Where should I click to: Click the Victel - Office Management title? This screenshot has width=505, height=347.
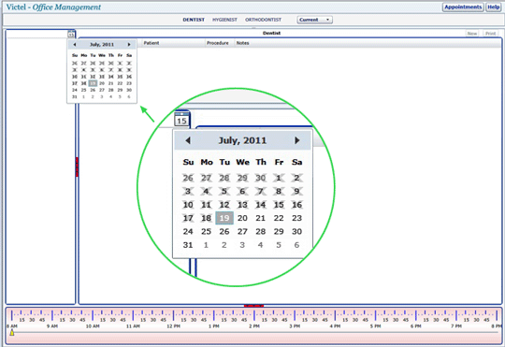click(53, 7)
